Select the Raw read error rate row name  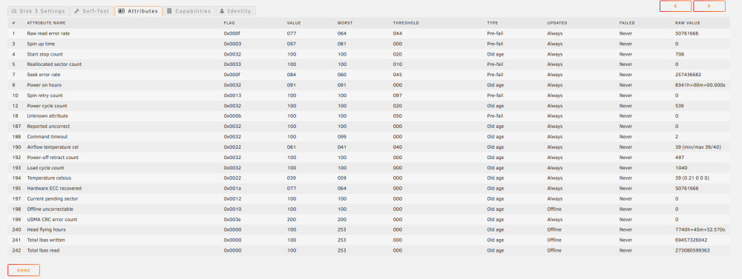coord(49,33)
